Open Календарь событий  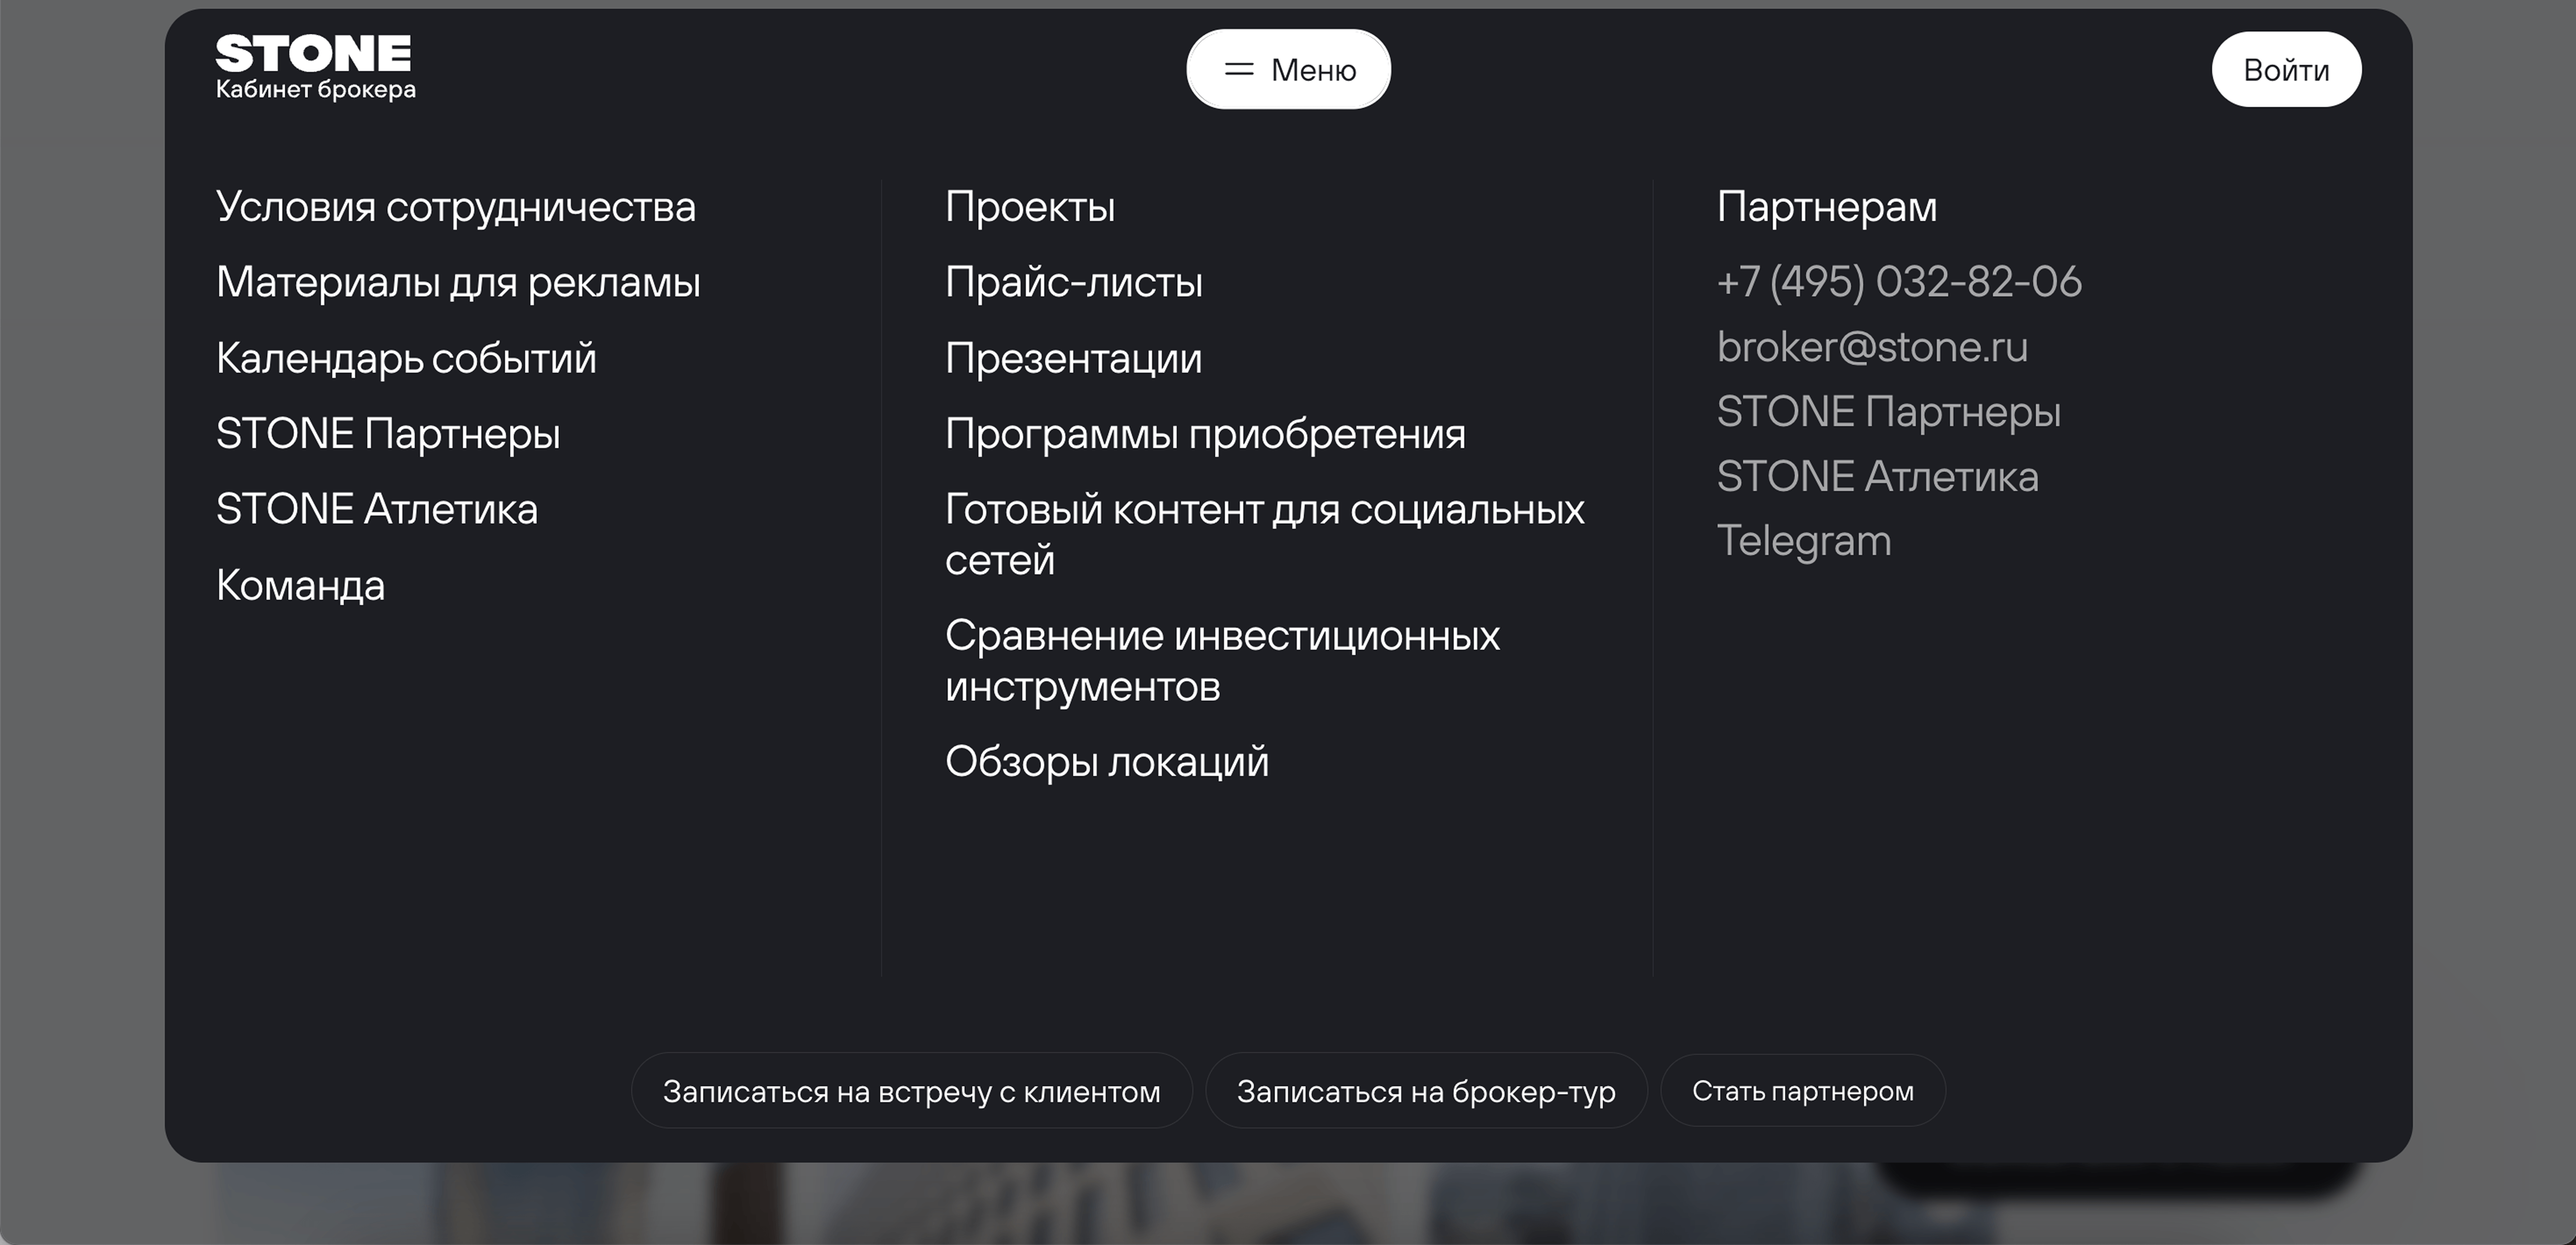[x=406, y=358]
